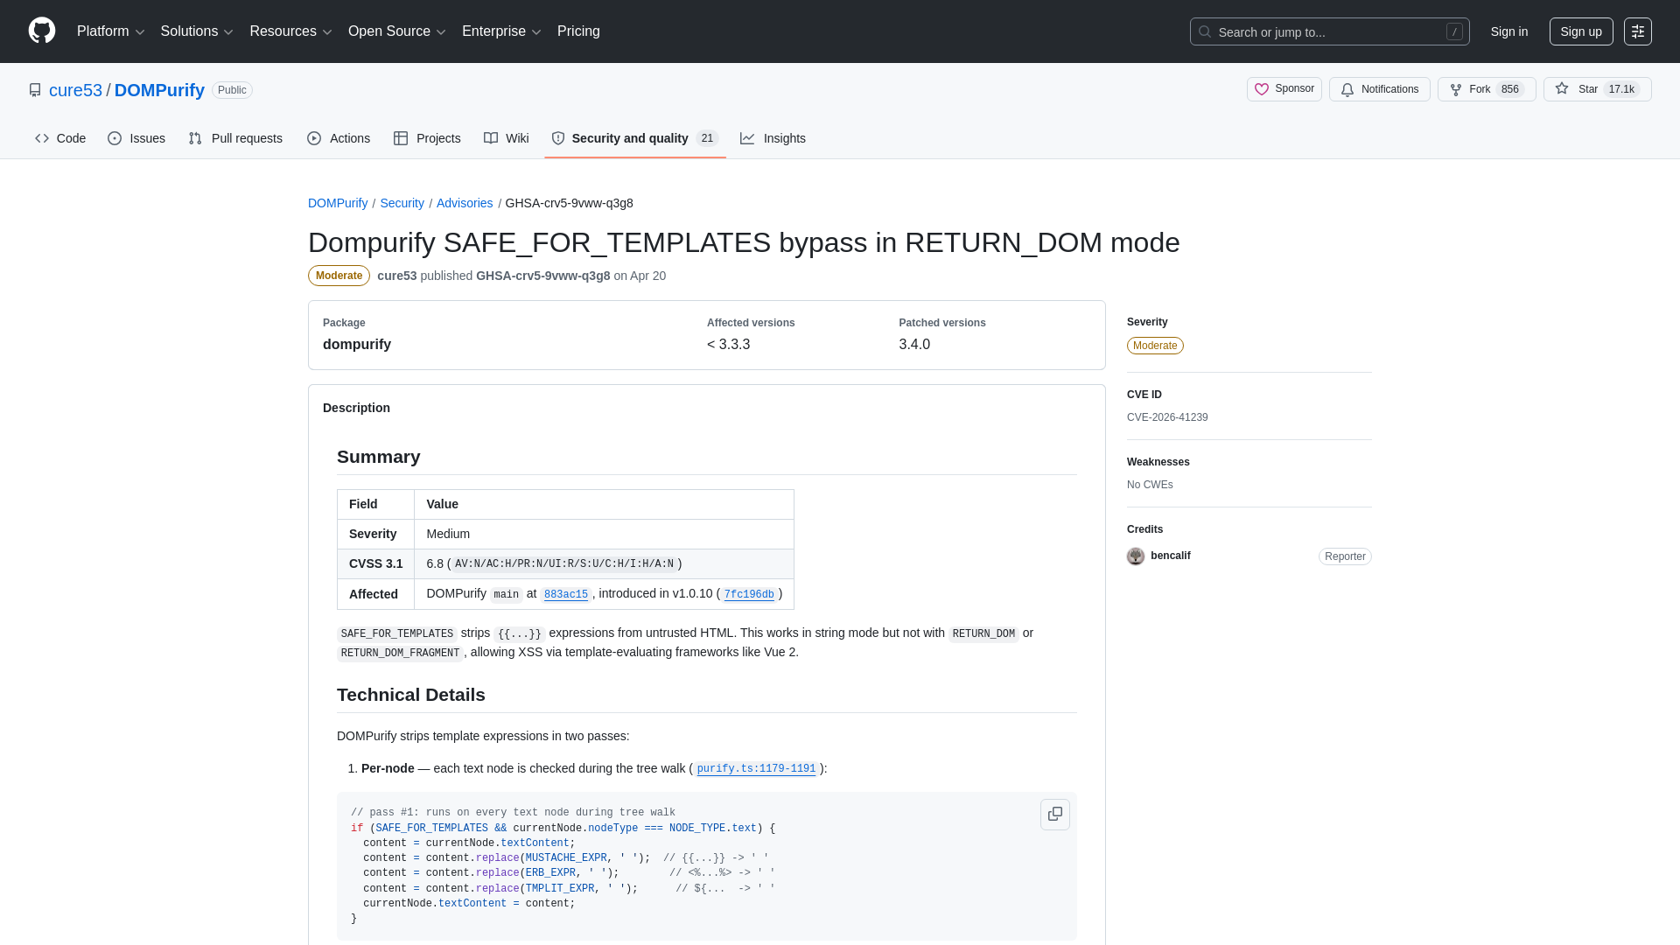The image size is (1680, 945).
Task: Open the Security and quality tab
Action: (635, 138)
